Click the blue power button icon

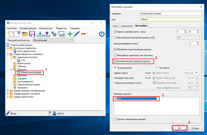coord(102,34)
